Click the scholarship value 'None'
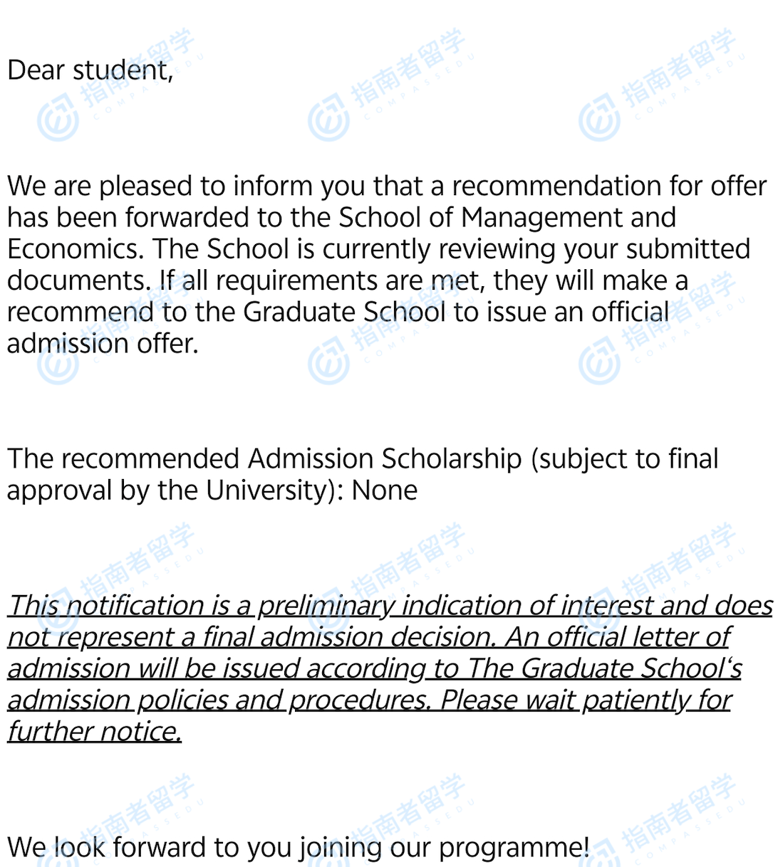The image size is (778, 867). click(x=385, y=490)
